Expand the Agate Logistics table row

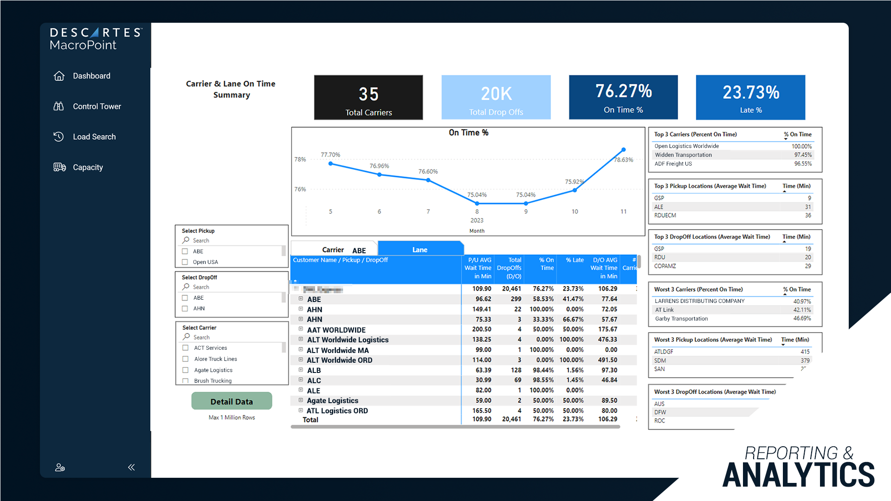(301, 400)
